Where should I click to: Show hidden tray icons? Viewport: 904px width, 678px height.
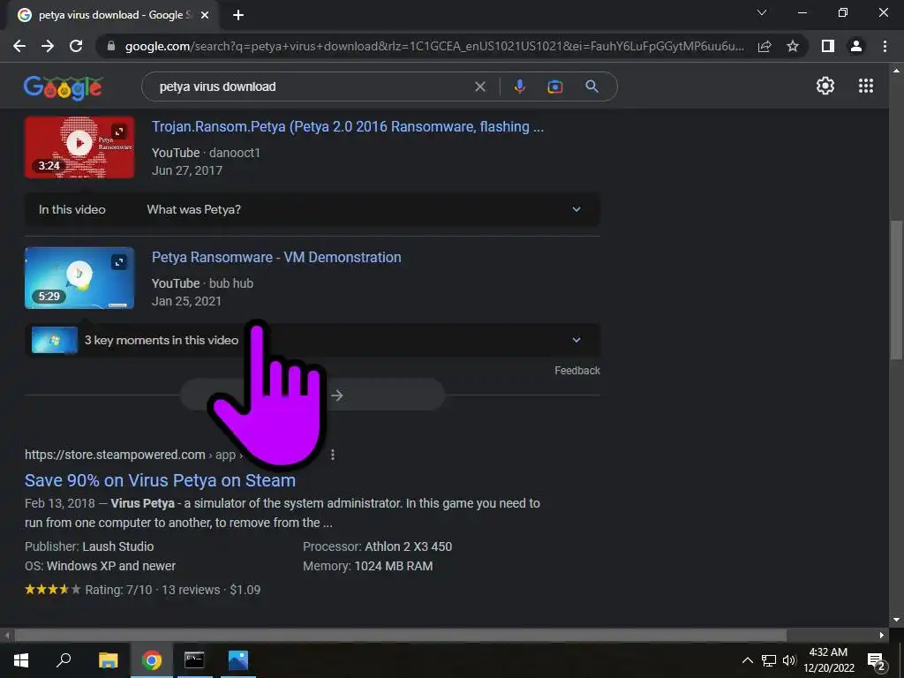click(747, 660)
